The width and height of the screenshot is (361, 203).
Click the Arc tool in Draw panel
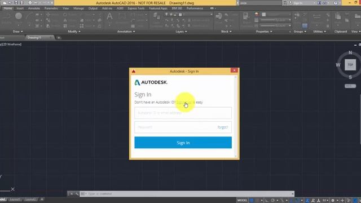[x=29, y=16]
